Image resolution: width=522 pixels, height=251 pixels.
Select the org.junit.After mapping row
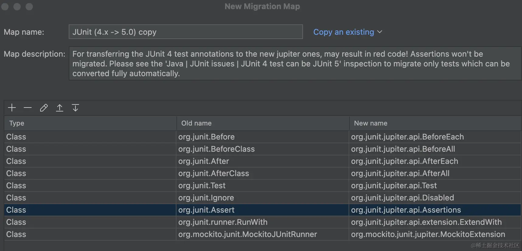[204, 161]
